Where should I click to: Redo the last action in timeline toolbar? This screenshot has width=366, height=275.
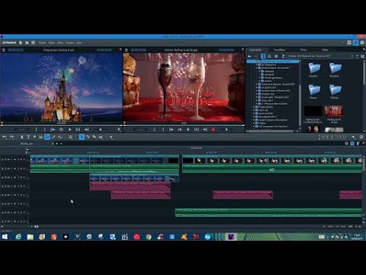(11, 137)
